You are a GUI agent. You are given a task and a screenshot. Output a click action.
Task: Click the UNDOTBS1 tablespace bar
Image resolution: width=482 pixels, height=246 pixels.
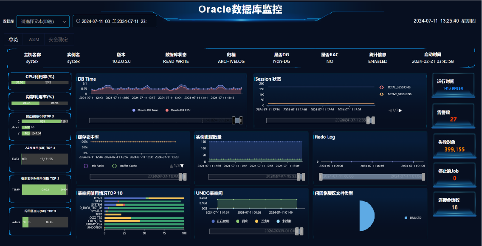[144, 228]
